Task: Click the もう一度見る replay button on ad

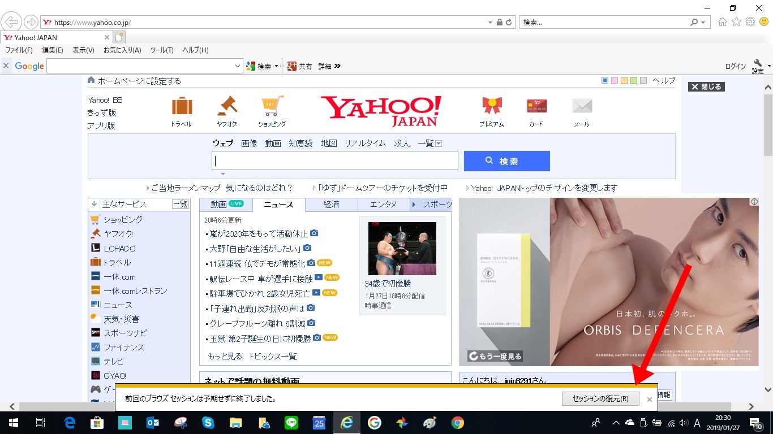Action: 495,356
